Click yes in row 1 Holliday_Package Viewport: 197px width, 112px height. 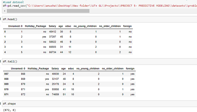click(x=44, y=37)
